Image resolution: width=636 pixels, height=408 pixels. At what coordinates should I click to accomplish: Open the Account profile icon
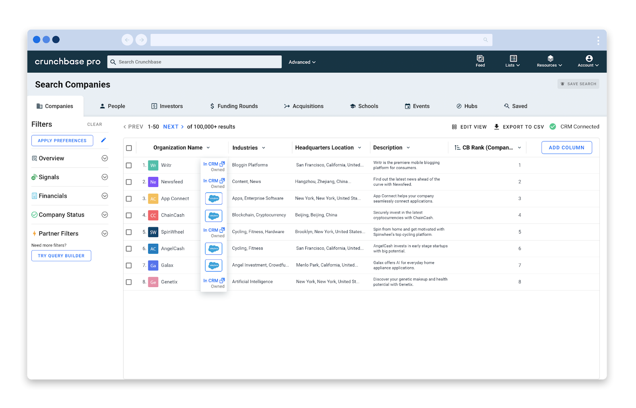(589, 58)
